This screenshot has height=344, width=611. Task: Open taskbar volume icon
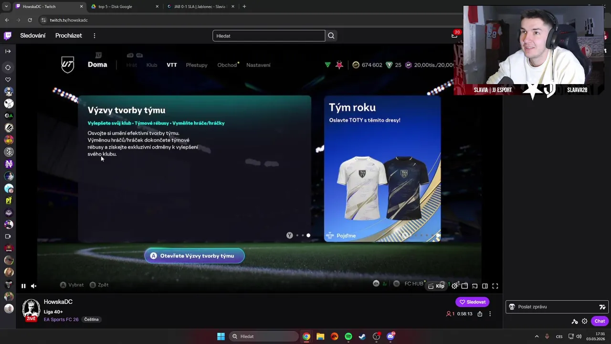click(579, 336)
